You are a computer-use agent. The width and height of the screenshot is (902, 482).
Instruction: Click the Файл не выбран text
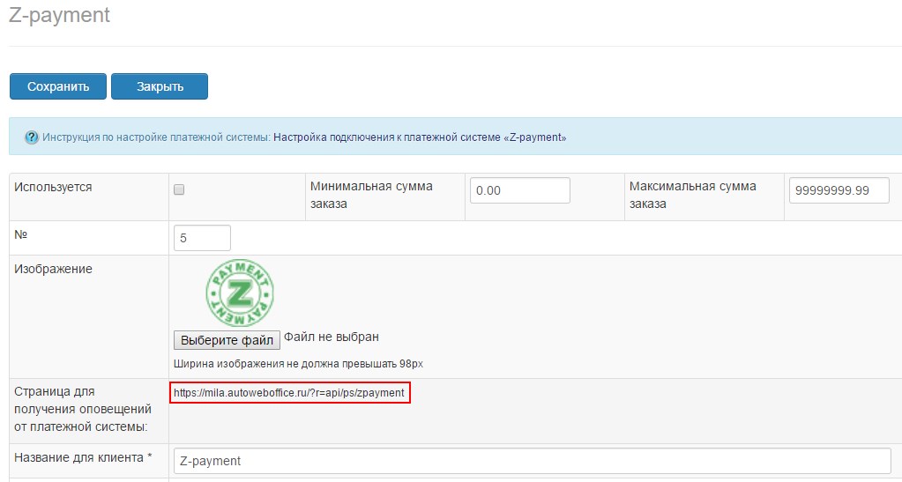[332, 337]
